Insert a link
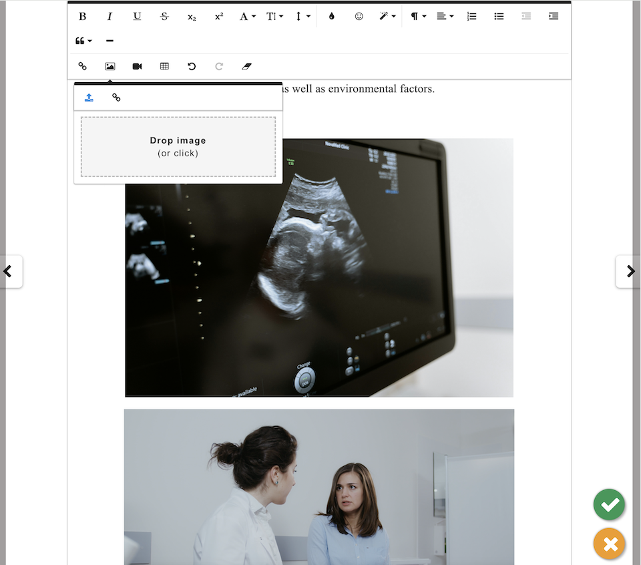 click(83, 66)
